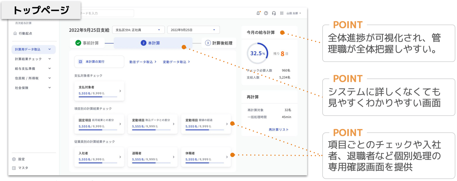The height and width of the screenshot is (181, 457).
Task: Open the help question mark icon
Action: pos(266,13)
